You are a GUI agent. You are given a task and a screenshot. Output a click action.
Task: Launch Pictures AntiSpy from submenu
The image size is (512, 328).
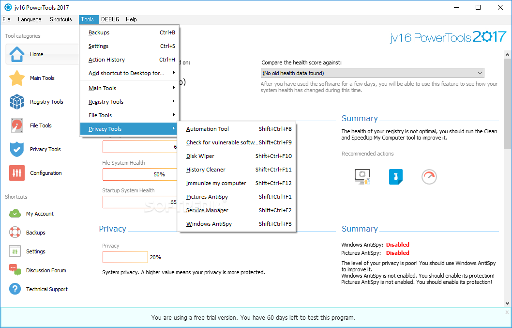click(x=237, y=197)
